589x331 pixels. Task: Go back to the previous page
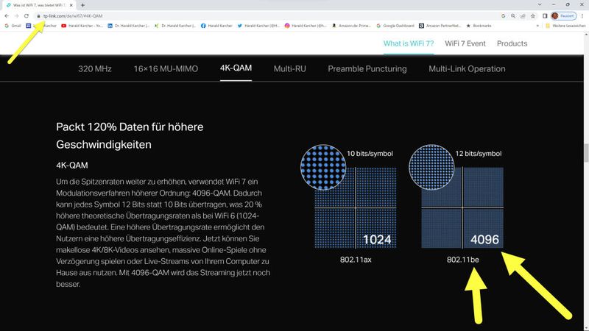(7, 15)
